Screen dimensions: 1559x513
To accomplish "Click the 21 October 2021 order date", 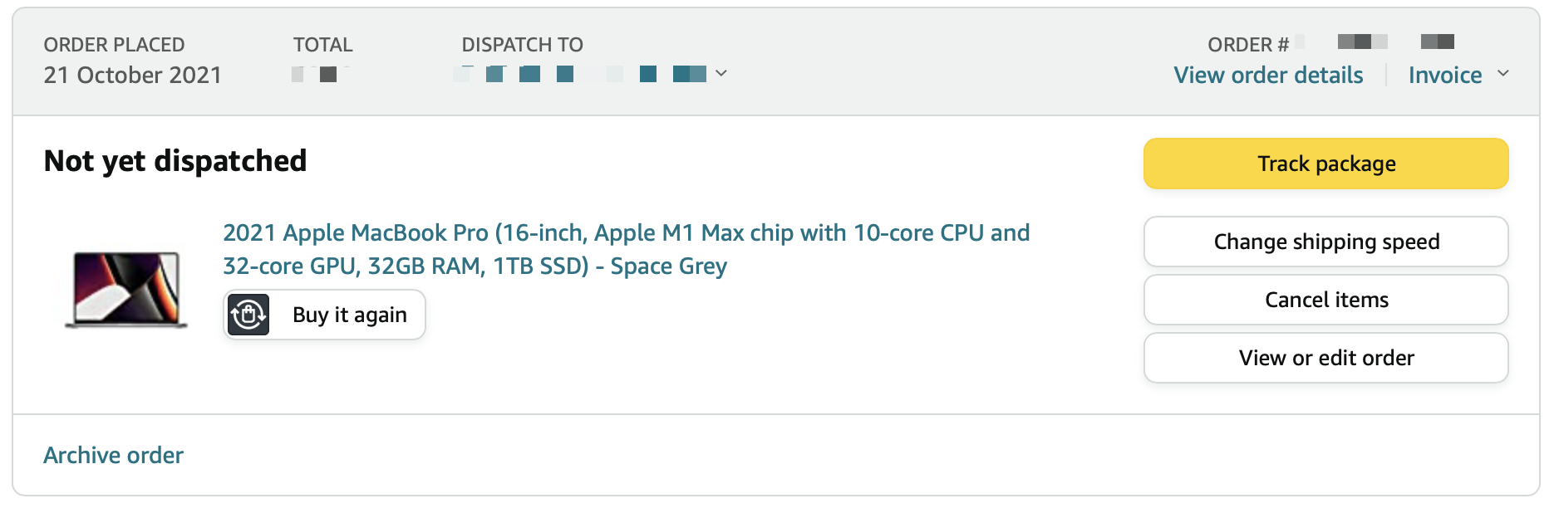I will click(132, 75).
